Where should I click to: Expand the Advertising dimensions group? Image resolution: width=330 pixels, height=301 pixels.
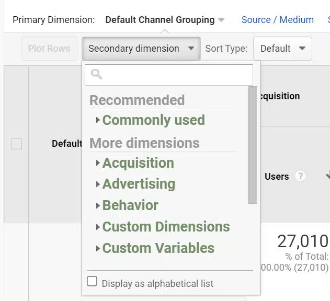[x=139, y=184]
